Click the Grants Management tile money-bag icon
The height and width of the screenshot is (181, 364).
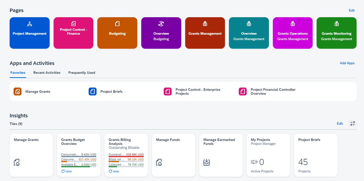(205, 24)
